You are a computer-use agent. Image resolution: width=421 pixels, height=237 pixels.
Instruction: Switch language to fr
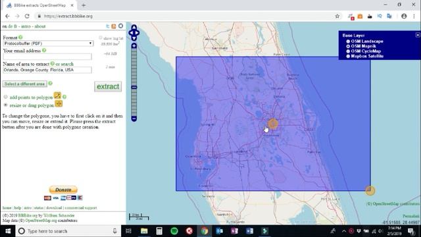tap(15, 26)
